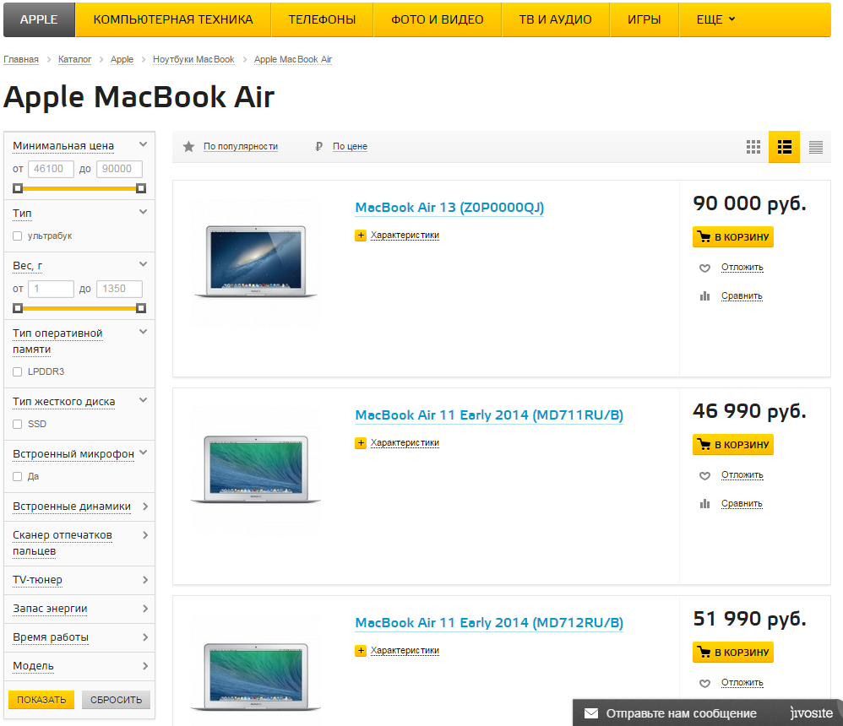Collapse the Вес, г filter section
Viewport: 843px width, 726px height.
point(143,264)
